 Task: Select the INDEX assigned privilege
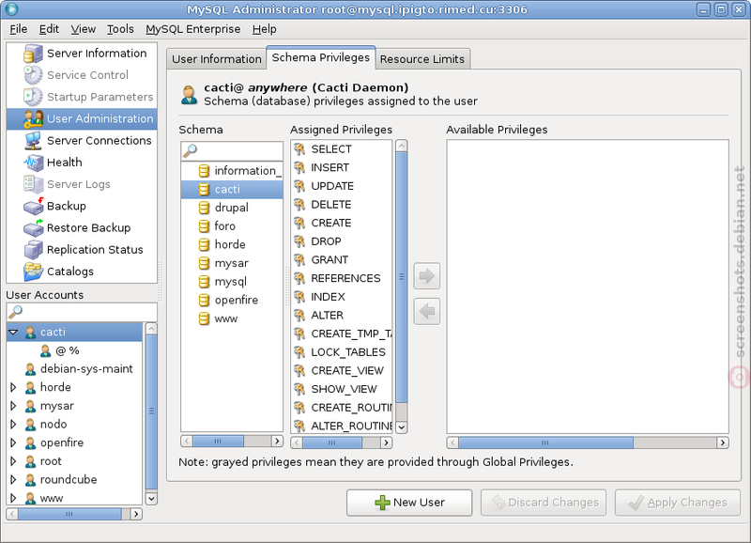click(x=328, y=297)
